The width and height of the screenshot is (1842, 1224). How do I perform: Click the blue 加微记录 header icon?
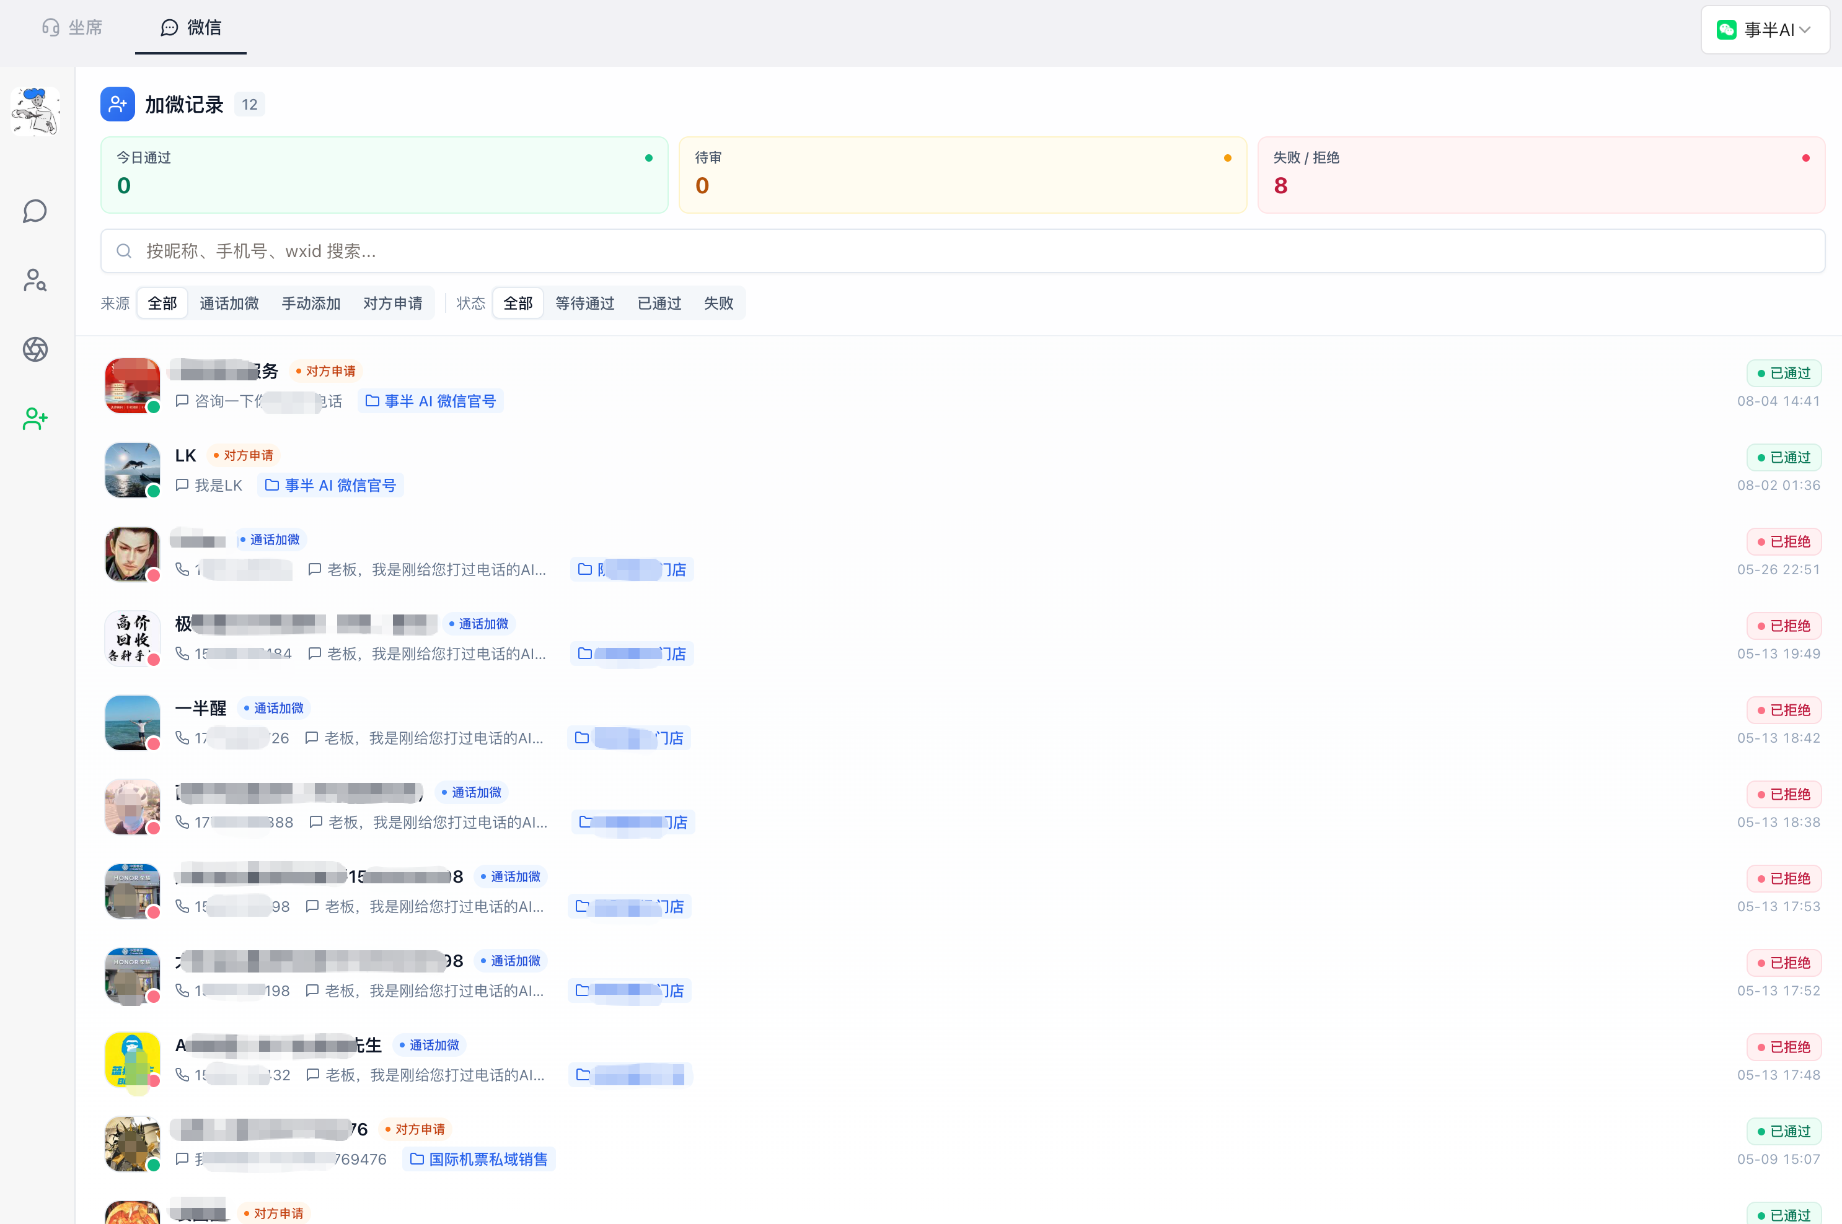(x=118, y=105)
